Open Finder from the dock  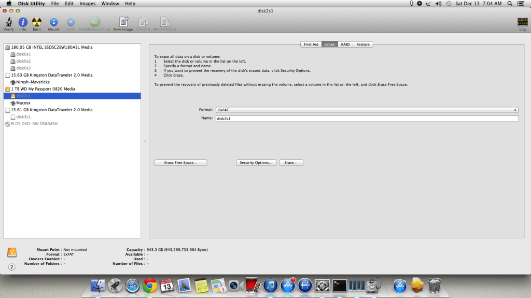pos(98,286)
